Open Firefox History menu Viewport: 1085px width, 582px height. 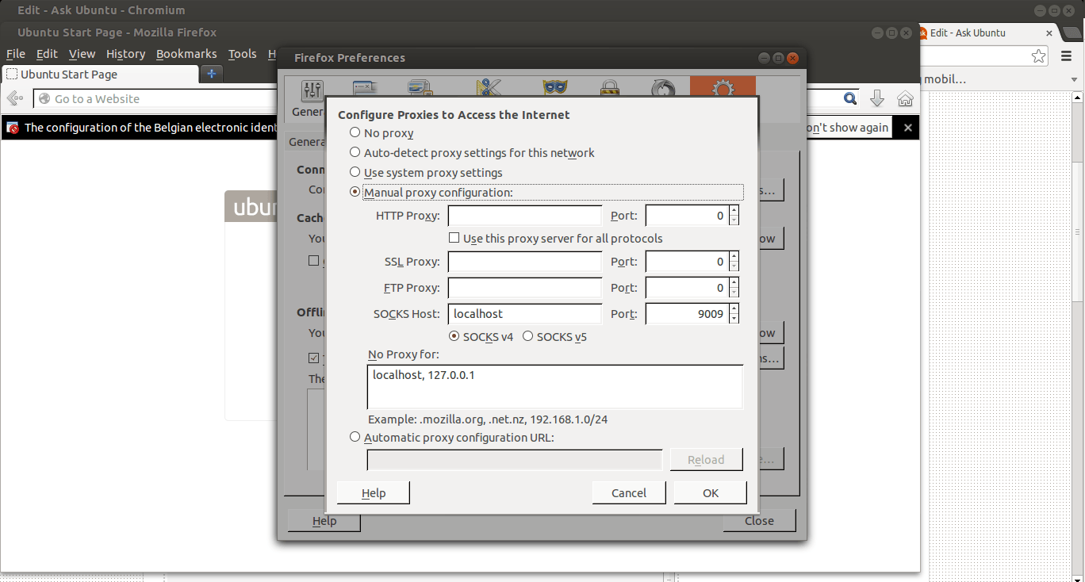[125, 54]
